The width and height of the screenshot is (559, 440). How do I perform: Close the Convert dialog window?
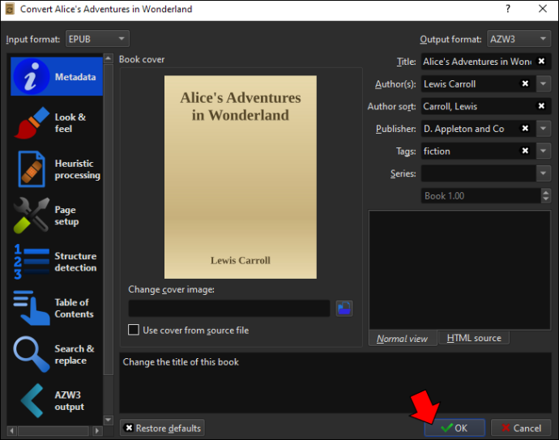(x=543, y=9)
